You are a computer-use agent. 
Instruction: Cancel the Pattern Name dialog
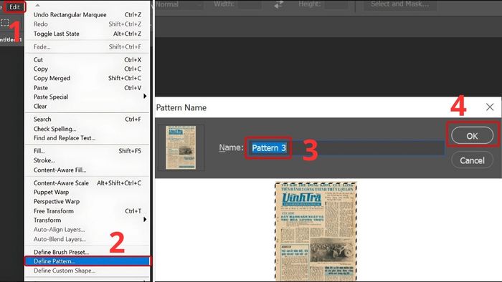coord(472,160)
